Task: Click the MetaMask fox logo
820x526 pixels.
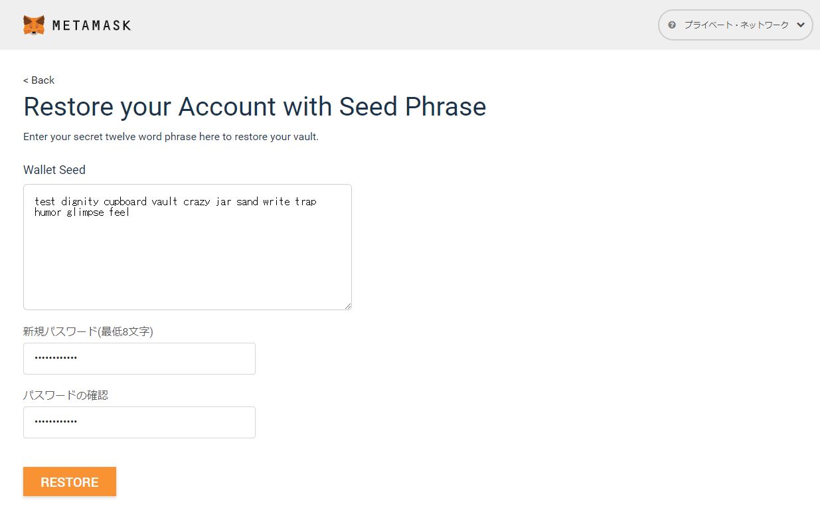Action: pos(34,25)
